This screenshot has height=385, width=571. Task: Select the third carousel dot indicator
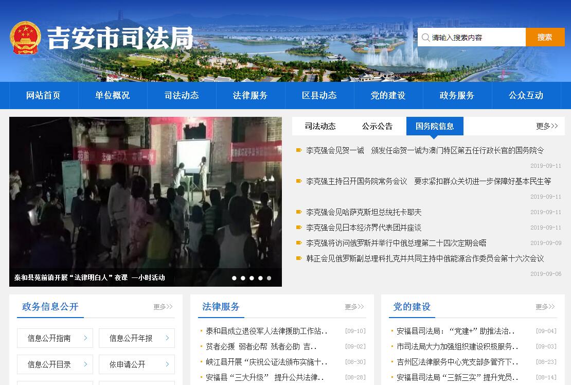pyautogui.click(x=252, y=278)
